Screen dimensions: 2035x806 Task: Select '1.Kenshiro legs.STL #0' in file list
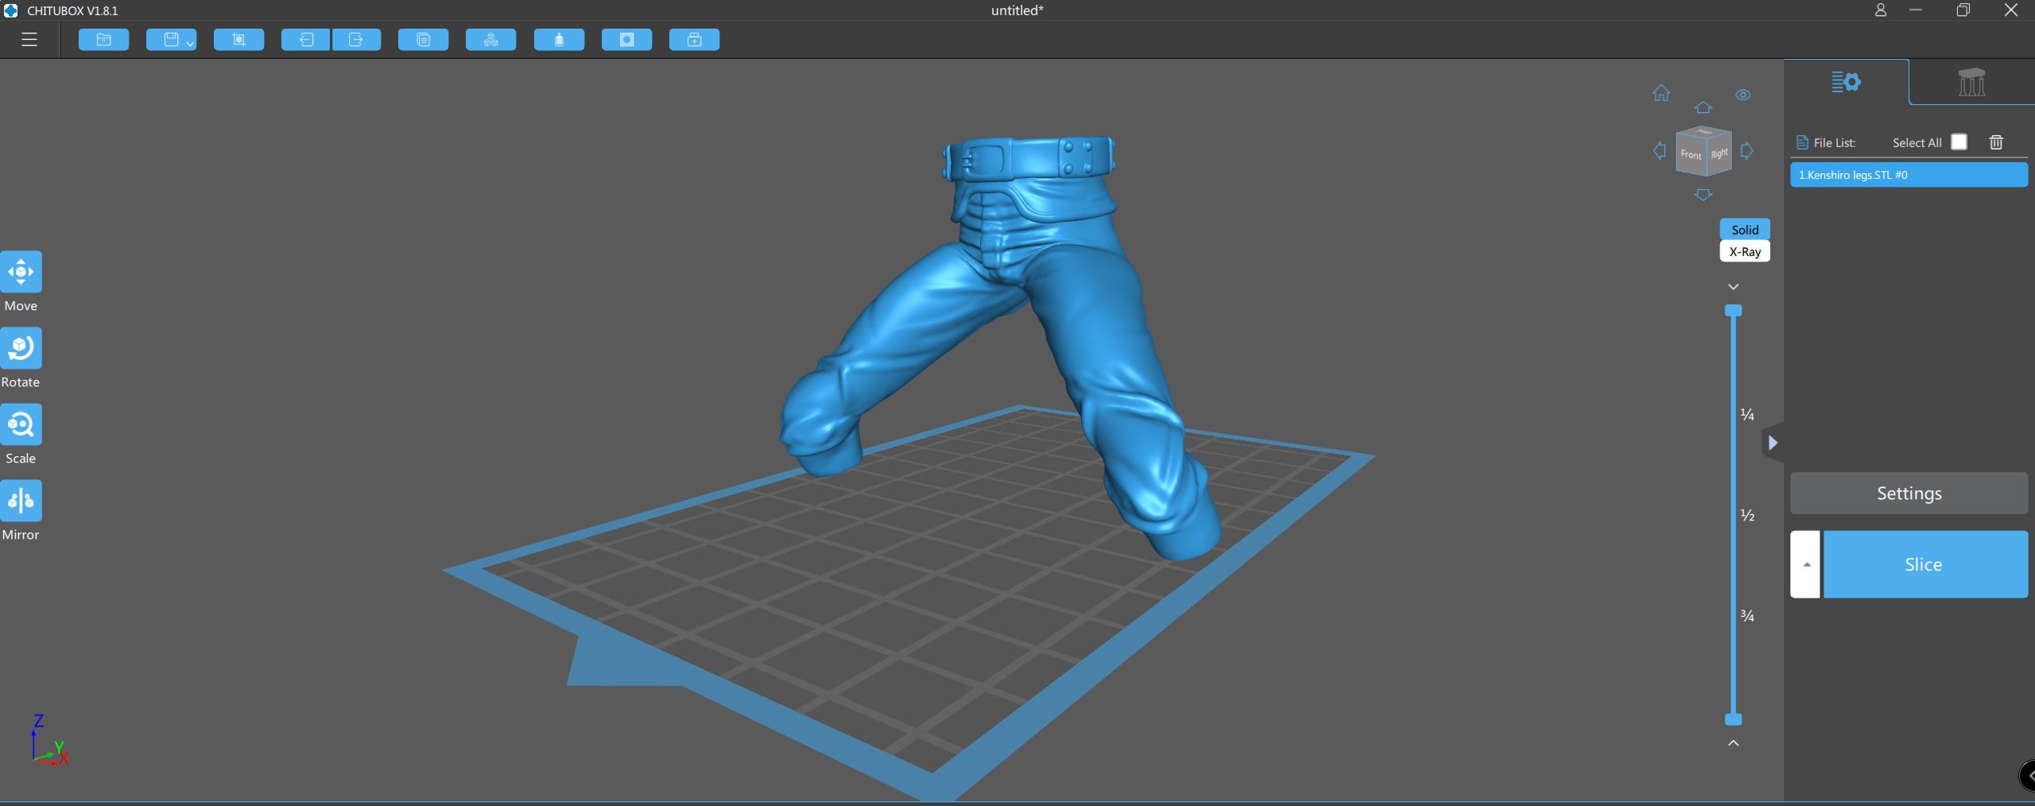(1909, 175)
